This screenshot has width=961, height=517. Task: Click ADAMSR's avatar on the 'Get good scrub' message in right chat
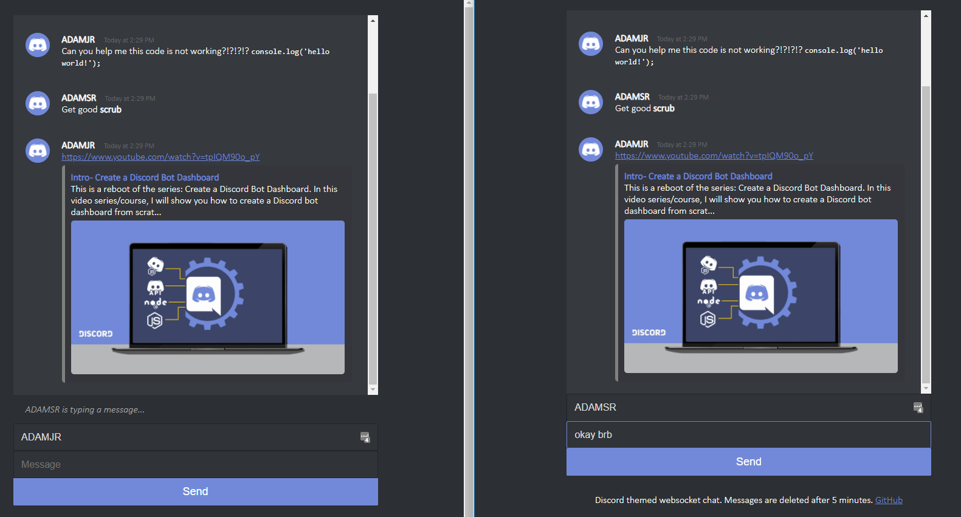(591, 102)
